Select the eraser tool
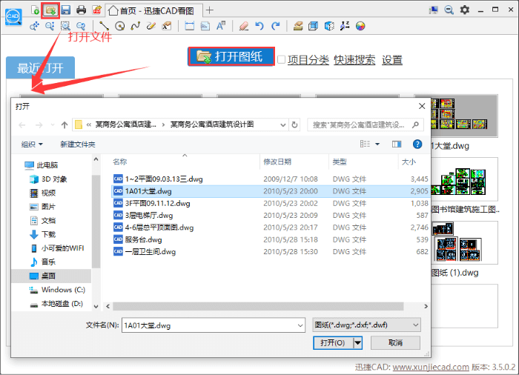 [x=244, y=26]
